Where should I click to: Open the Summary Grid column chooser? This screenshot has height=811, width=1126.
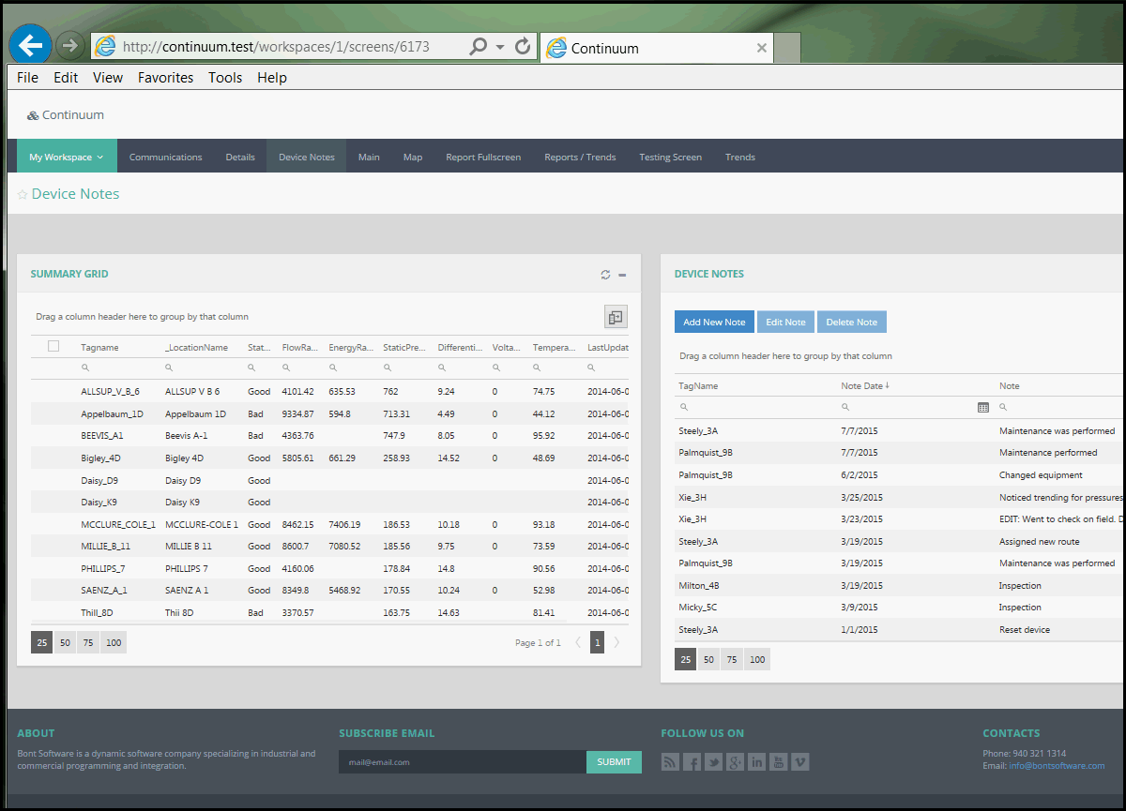point(616,317)
